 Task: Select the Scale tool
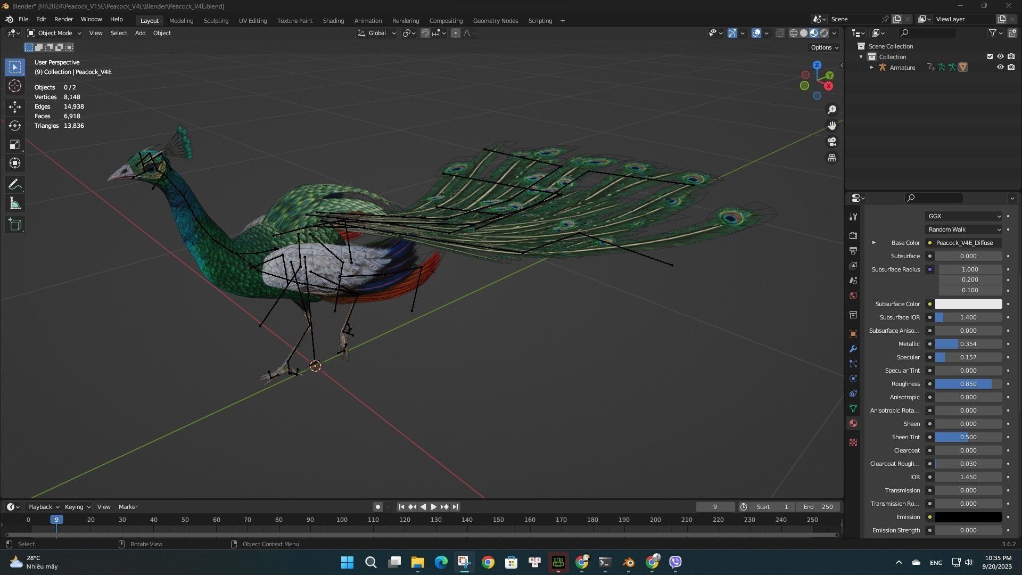(15, 145)
